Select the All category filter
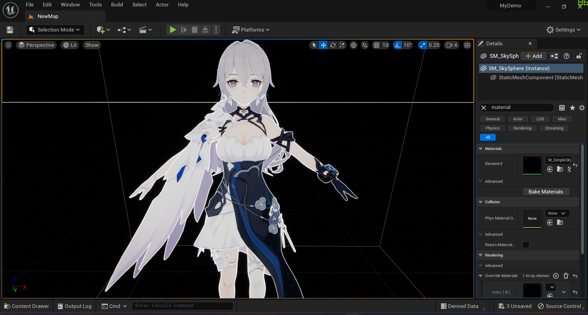 click(x=488, y=137)
